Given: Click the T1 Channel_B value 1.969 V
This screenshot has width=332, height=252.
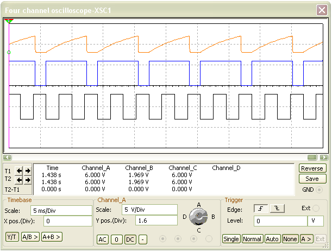Looking at the screenshot, I should point(139,175).
